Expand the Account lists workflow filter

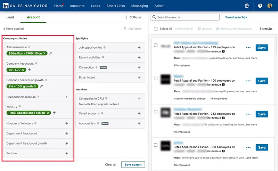139,123
